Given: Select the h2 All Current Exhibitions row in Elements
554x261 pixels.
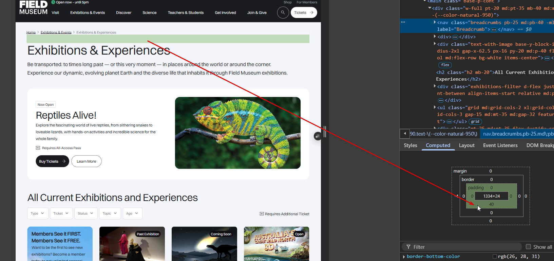Looking at the screenshot, I should click(494, 76).
